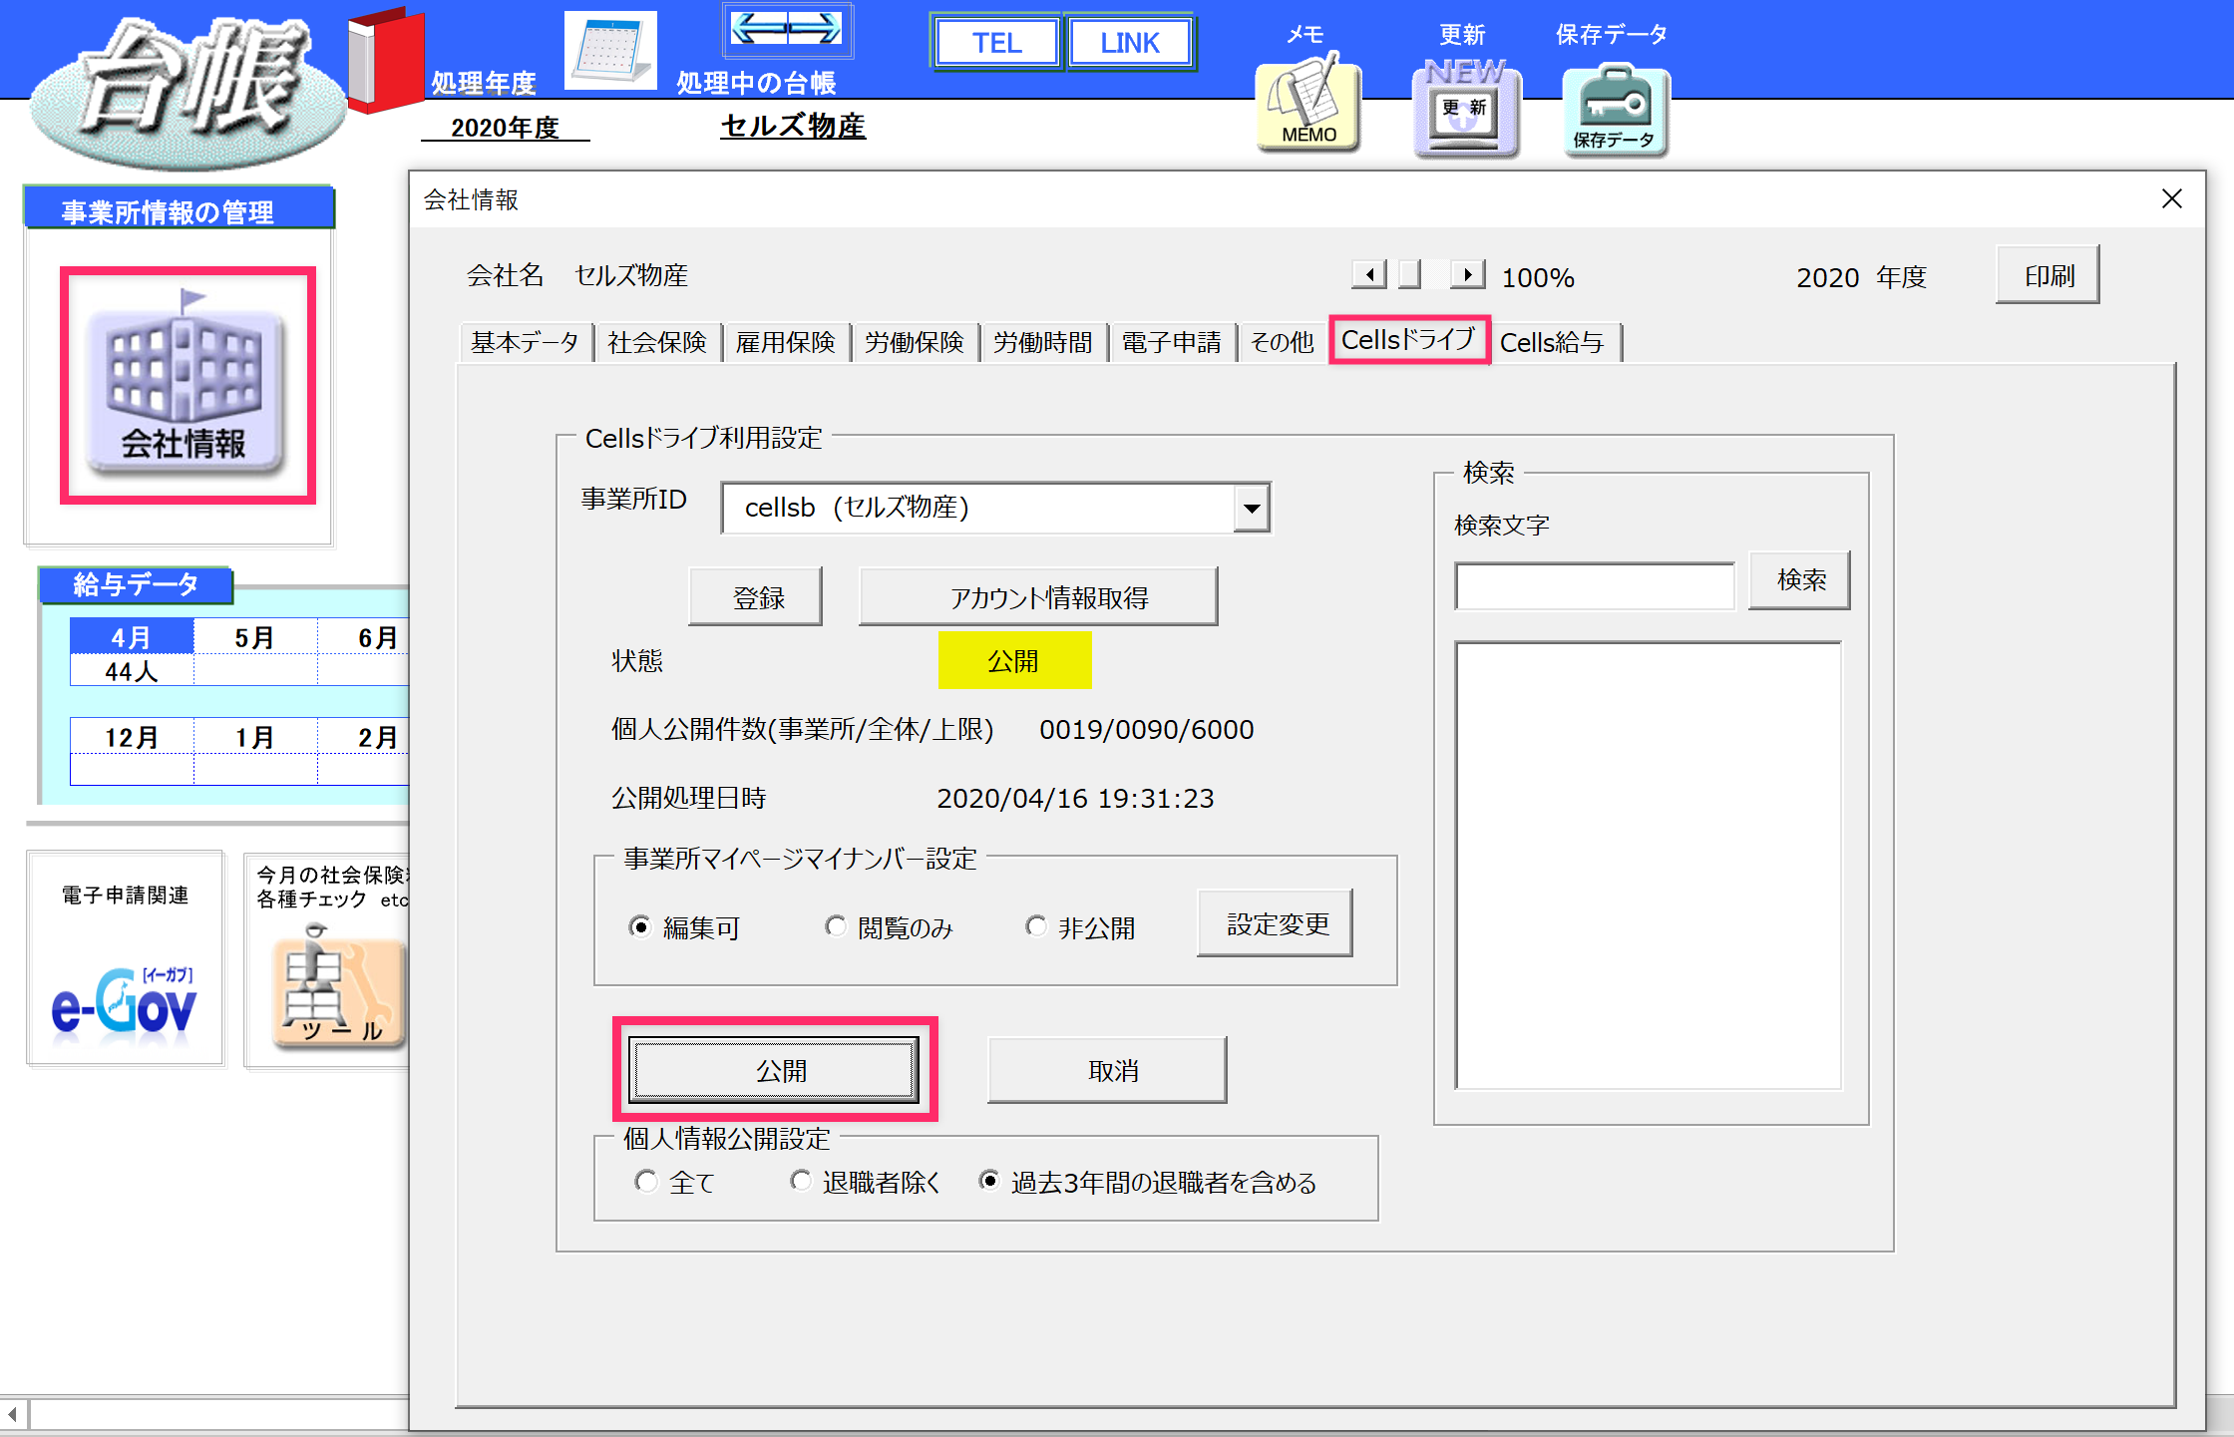This screenshot has width=2234, height=1437.
Task: Click the 登録 button
Action: point(756,596)
